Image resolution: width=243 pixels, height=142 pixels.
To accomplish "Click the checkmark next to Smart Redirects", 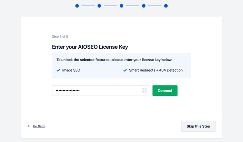I will point(125,70).
